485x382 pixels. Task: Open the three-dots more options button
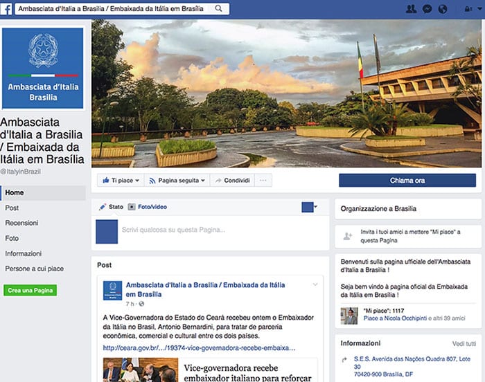[263, 180]
